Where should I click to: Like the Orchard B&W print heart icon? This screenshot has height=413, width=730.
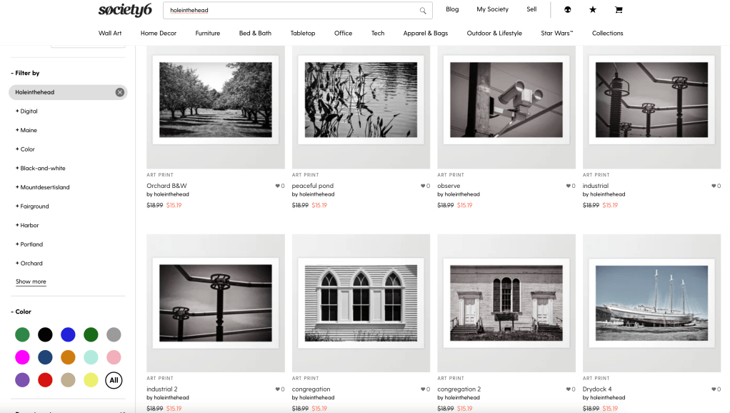pos(278,186)
